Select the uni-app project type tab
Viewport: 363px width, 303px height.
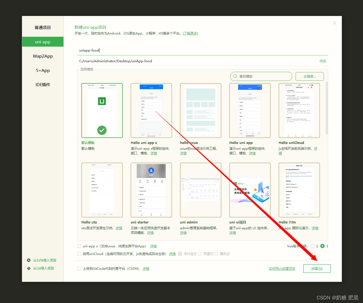click(43, 42)
